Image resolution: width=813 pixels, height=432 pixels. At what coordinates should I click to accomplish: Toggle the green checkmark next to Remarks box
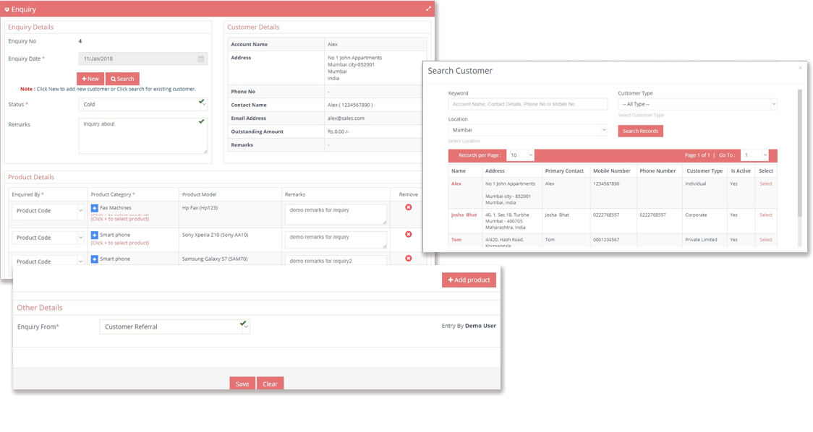201,121
